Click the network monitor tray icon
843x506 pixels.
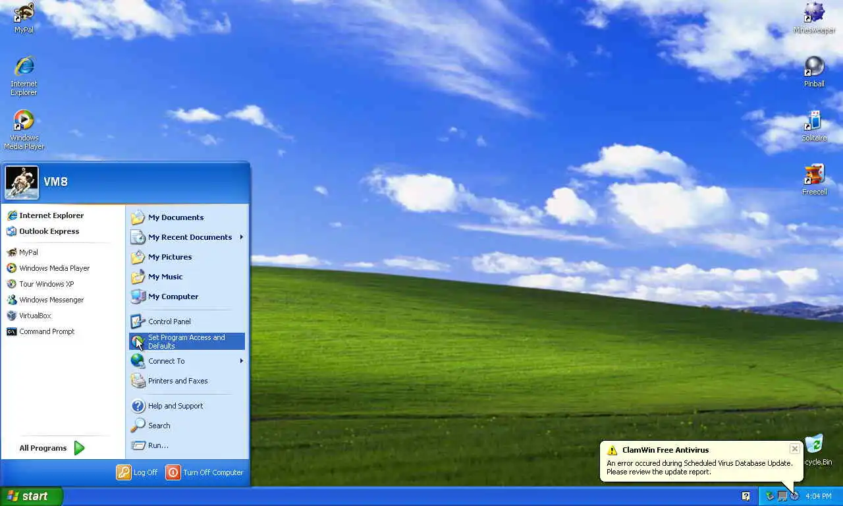click(782, 496)
